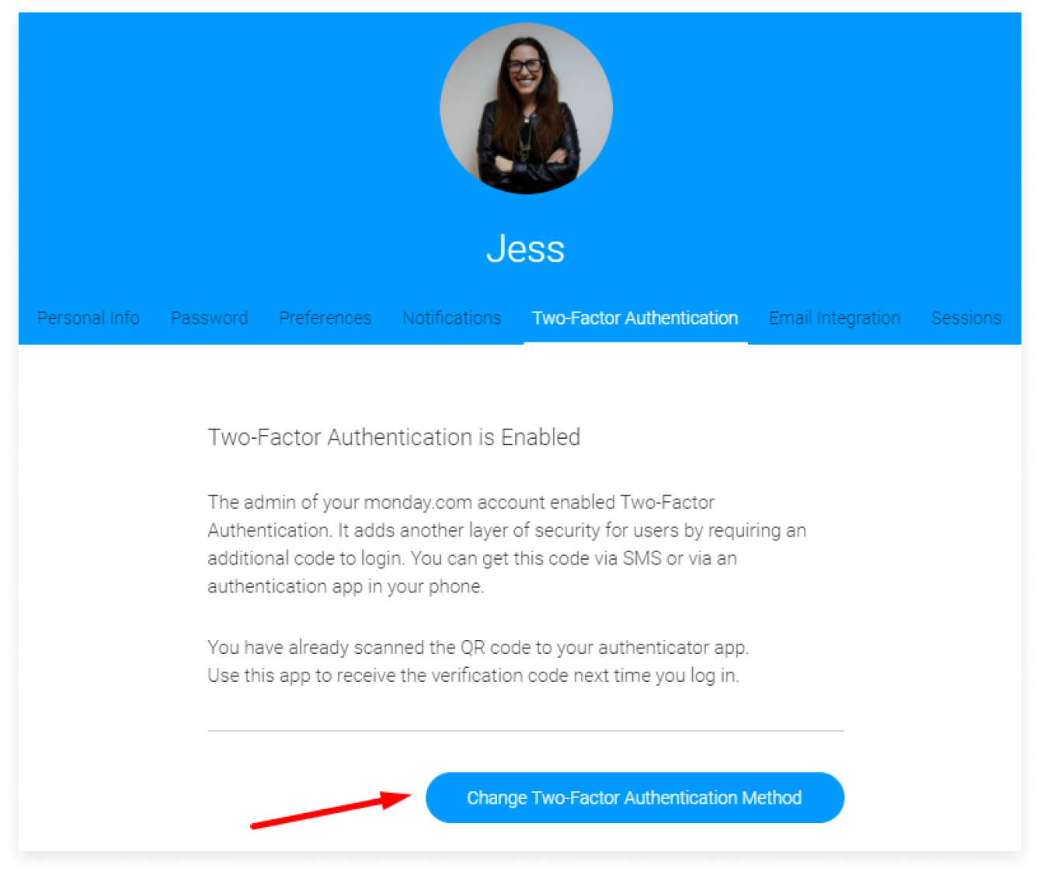The width and height of the screenshot is (1040, 876).
Task: Click the 'Two-Factor Authentication is Enabled' heading
Action: click(394, 437)
